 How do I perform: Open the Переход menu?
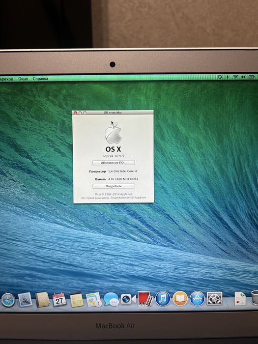(x=6, y=79)
